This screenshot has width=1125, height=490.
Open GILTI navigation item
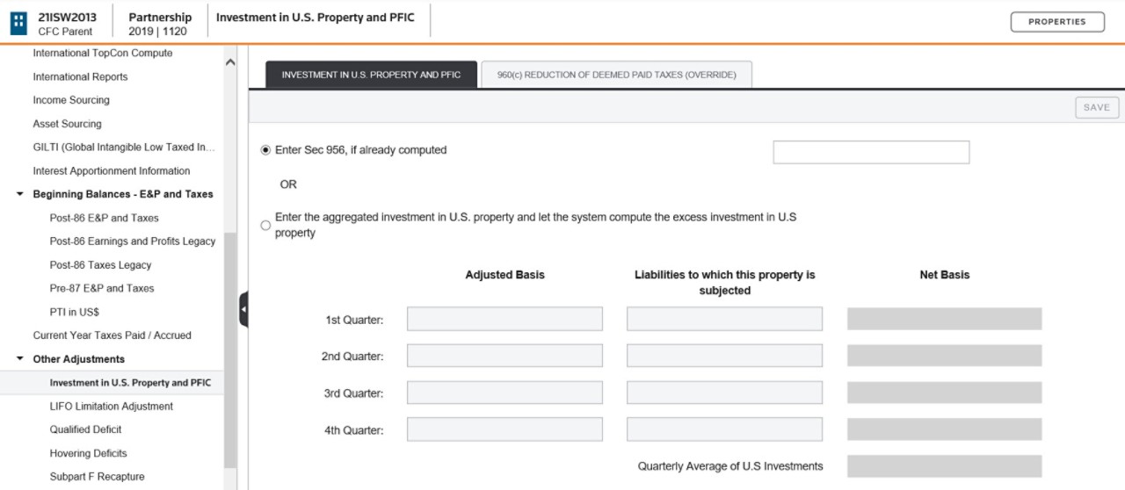(123, 148)
